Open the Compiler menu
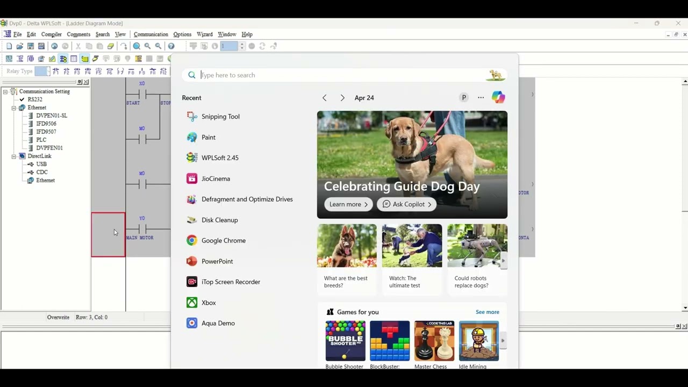The width and height of the screenshot is (688, 387). pyautogui.click(x=52, y=34)
